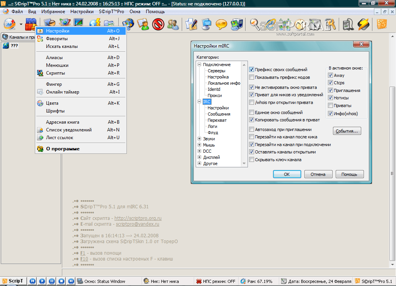The image size is (396, 286).
Task: Expand the Звуки tree category
Action: pos(199,139)
